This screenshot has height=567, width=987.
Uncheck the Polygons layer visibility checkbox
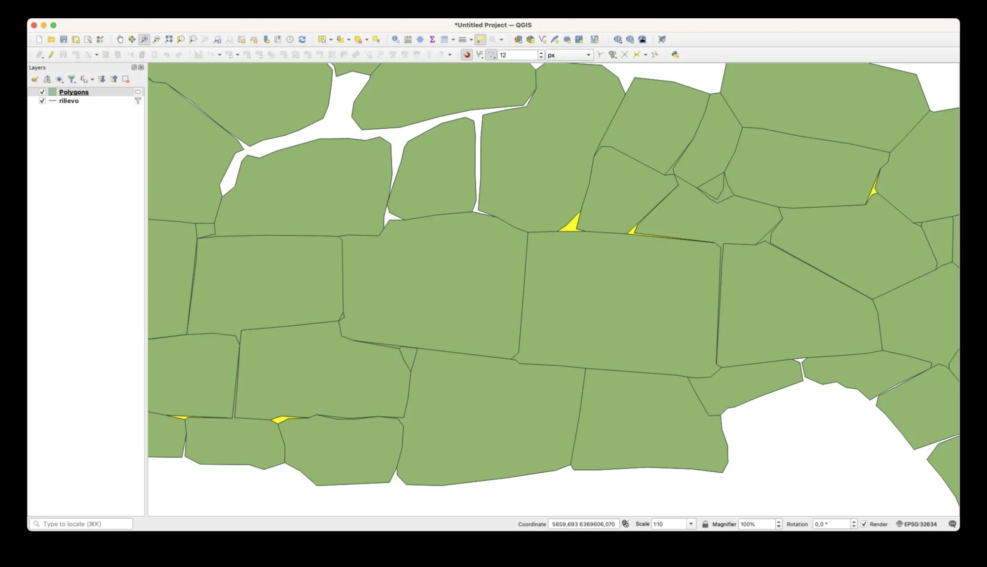pyautogui.click(x=42, y=92)
